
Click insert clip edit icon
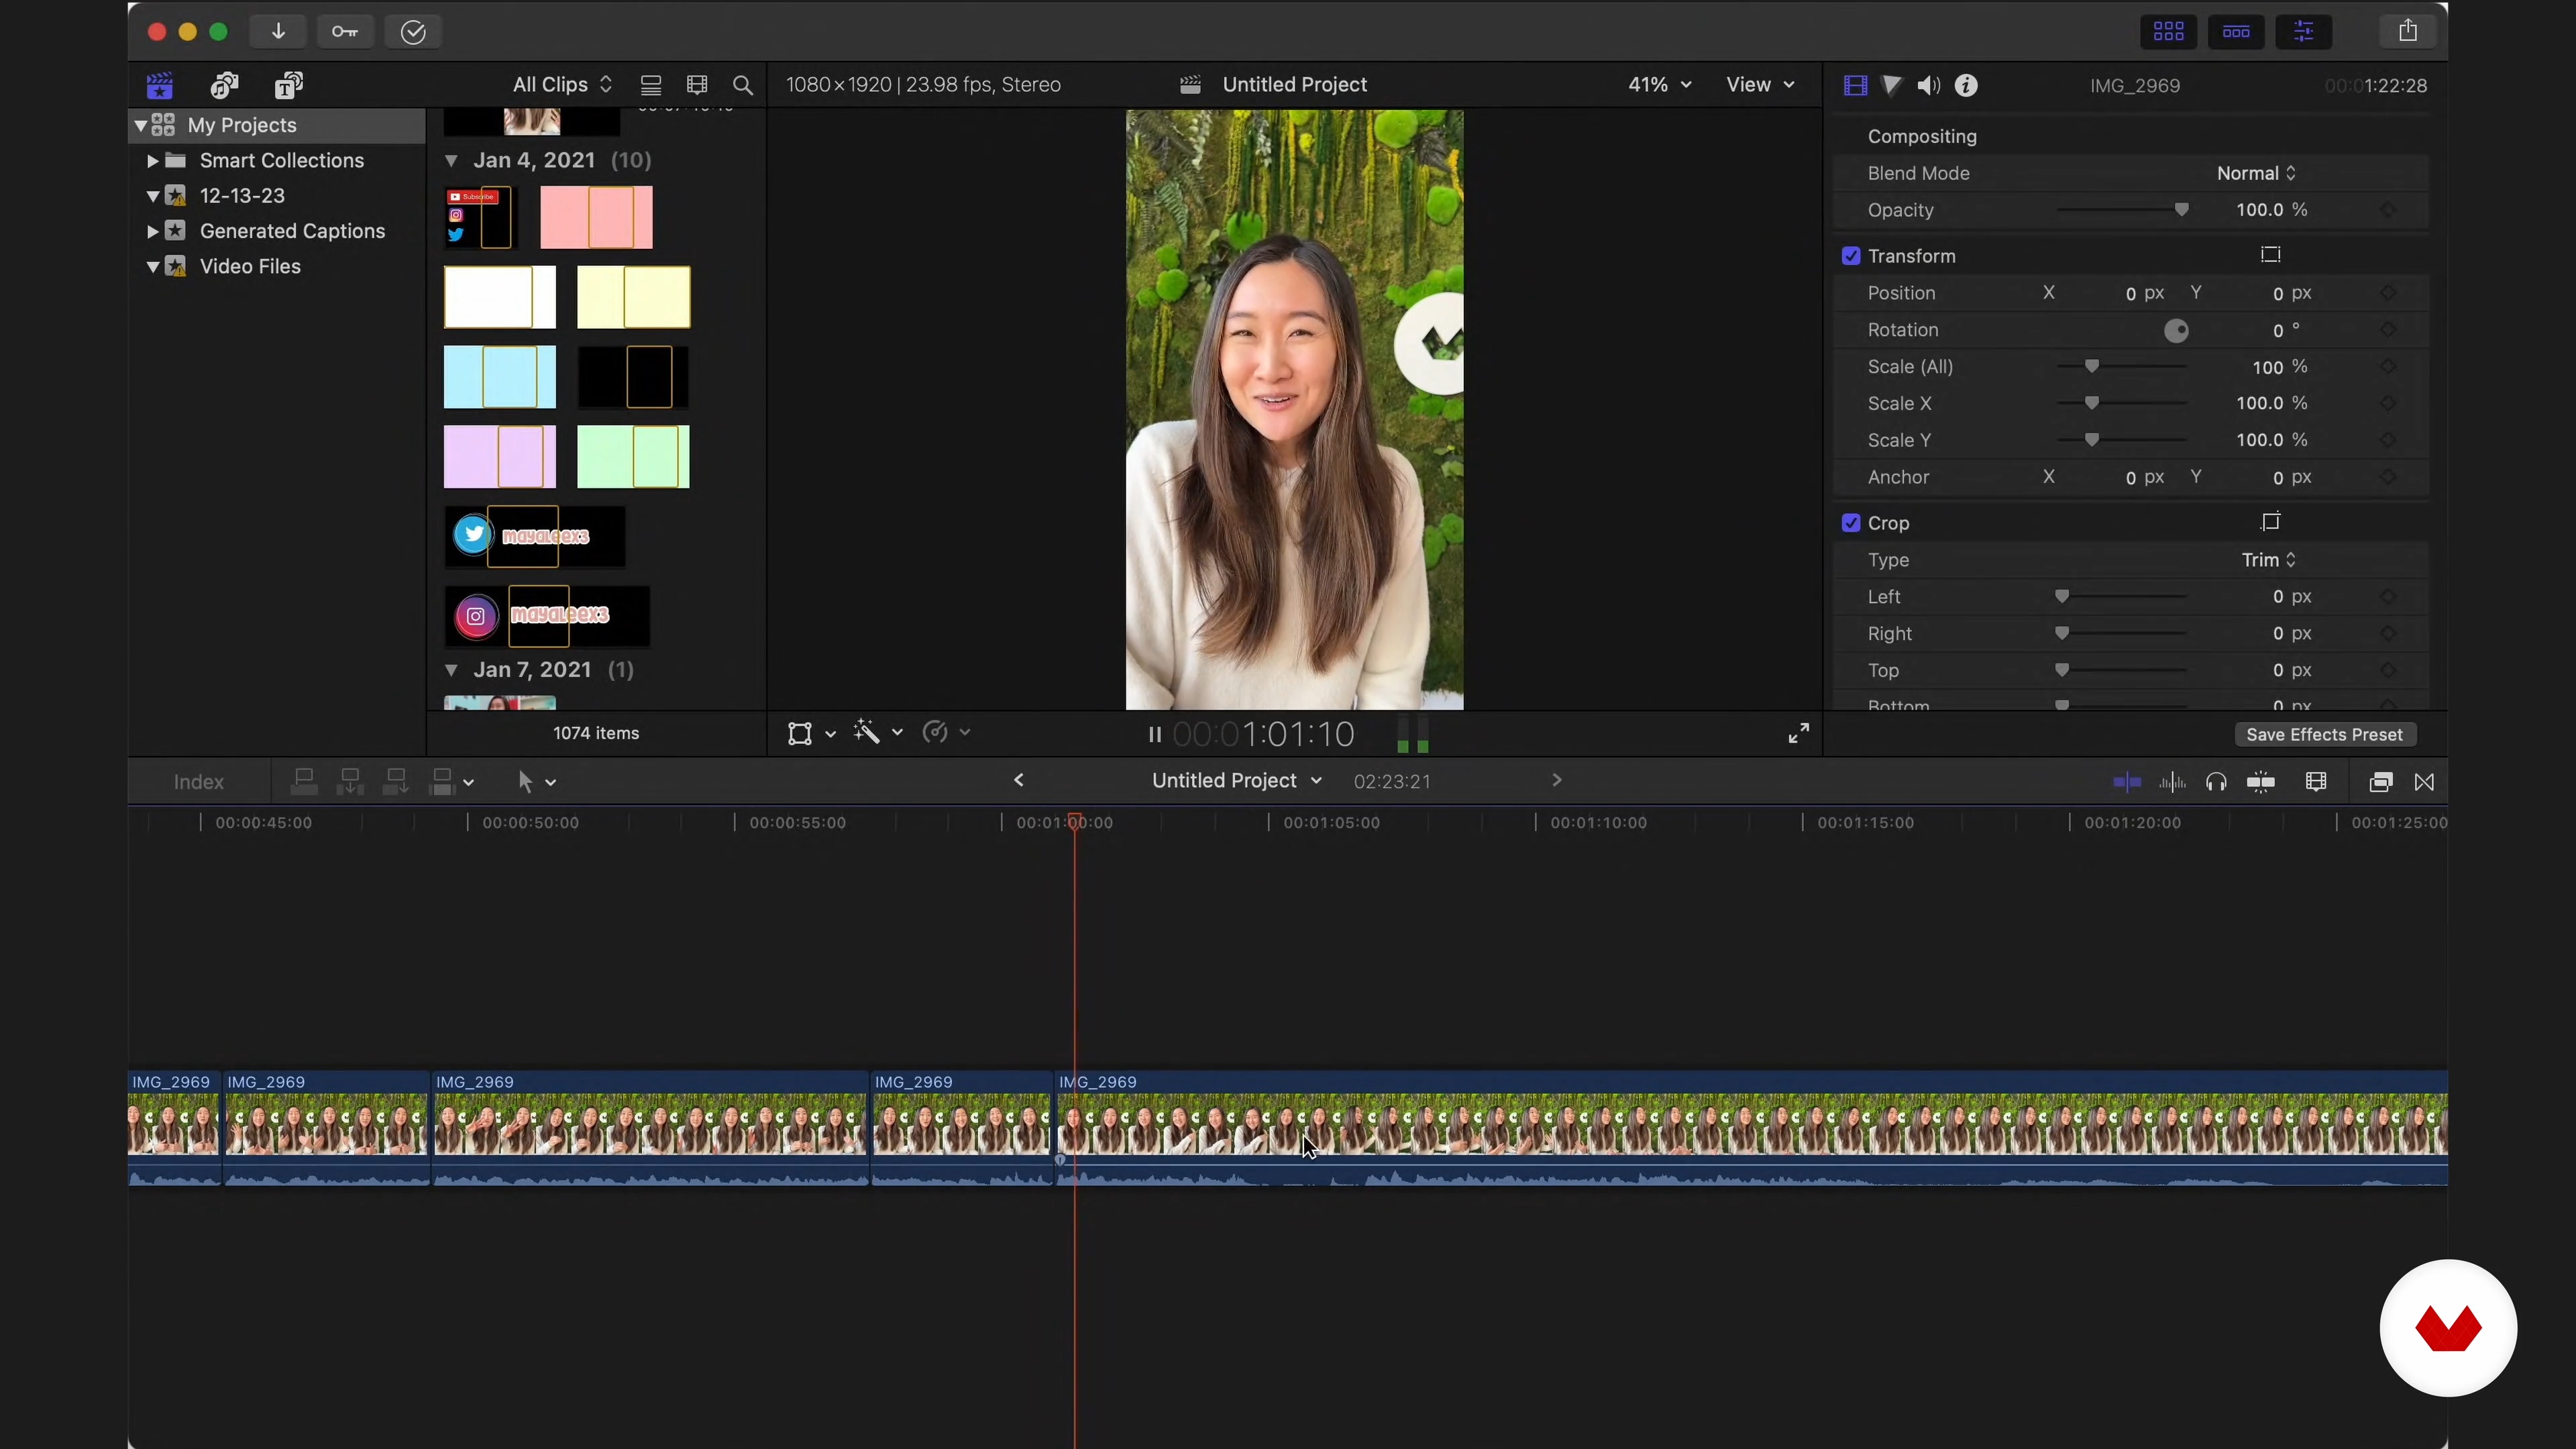pos(350,782)
